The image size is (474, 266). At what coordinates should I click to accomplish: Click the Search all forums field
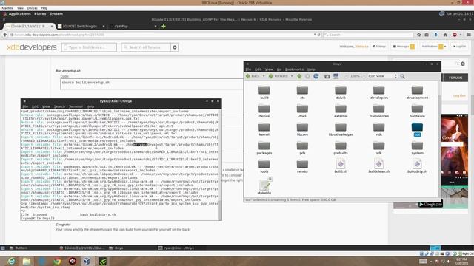[146, 47]
